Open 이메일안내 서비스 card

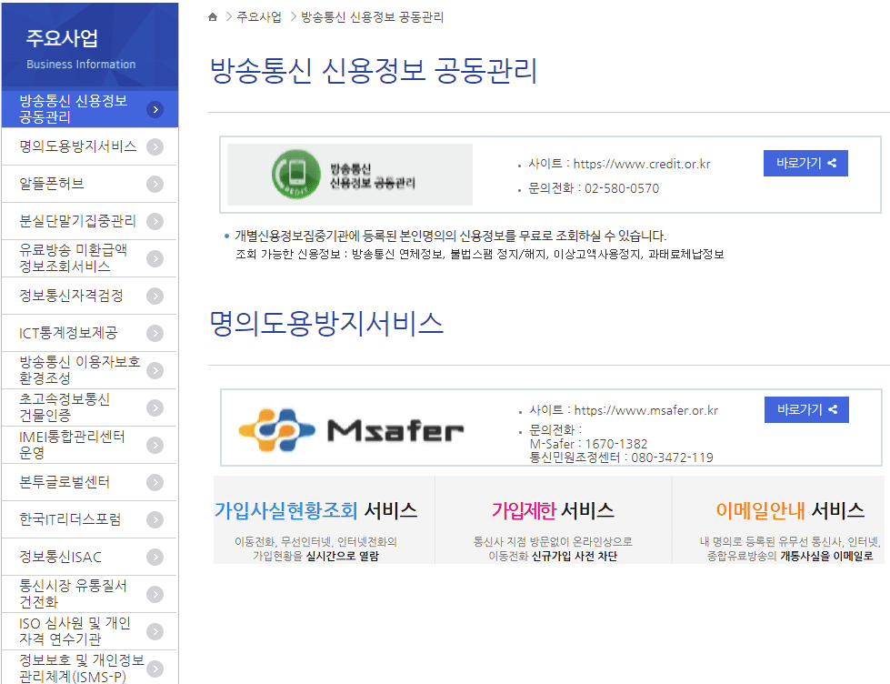click(x=779, y=519)
